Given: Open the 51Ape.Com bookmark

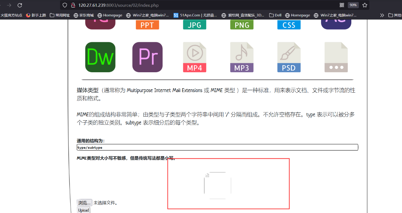Looking at the screenshot, I should point(195,15).
